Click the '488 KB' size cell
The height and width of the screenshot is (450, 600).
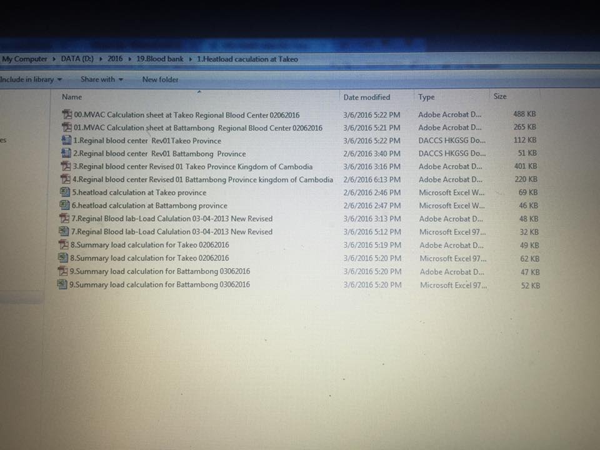[x=524, y=114]
